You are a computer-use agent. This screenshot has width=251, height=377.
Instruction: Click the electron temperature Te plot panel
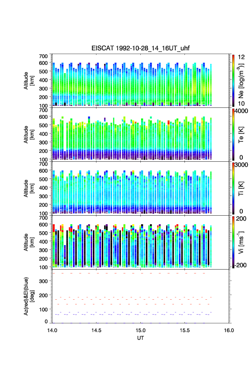pos(140,134)
